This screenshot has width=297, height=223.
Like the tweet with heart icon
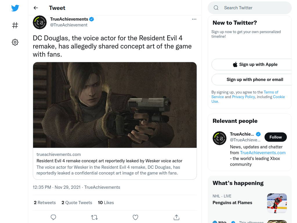(x=135, y=217)
